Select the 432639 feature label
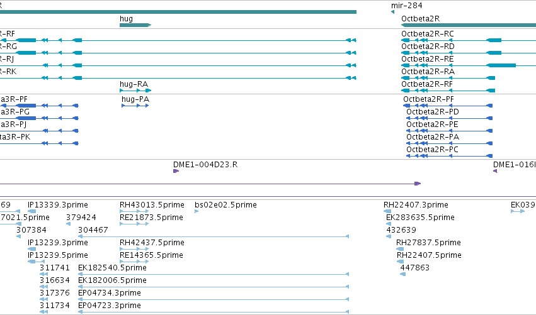The height and width of the screenshot is (315, 536). (401, 230)
